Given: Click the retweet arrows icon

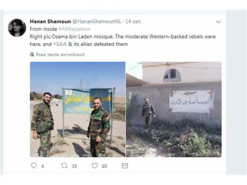Looking at the screenshot, I should point(64,166).
